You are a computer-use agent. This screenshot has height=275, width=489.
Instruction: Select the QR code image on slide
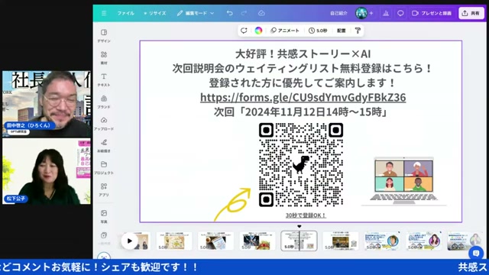pos(301,165)
